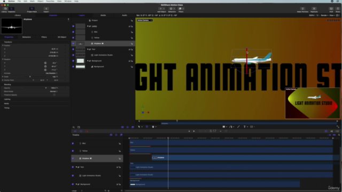Viewport: 342px width, 192px height.
Task: Select the Text tool
Action: click(245, 127)
